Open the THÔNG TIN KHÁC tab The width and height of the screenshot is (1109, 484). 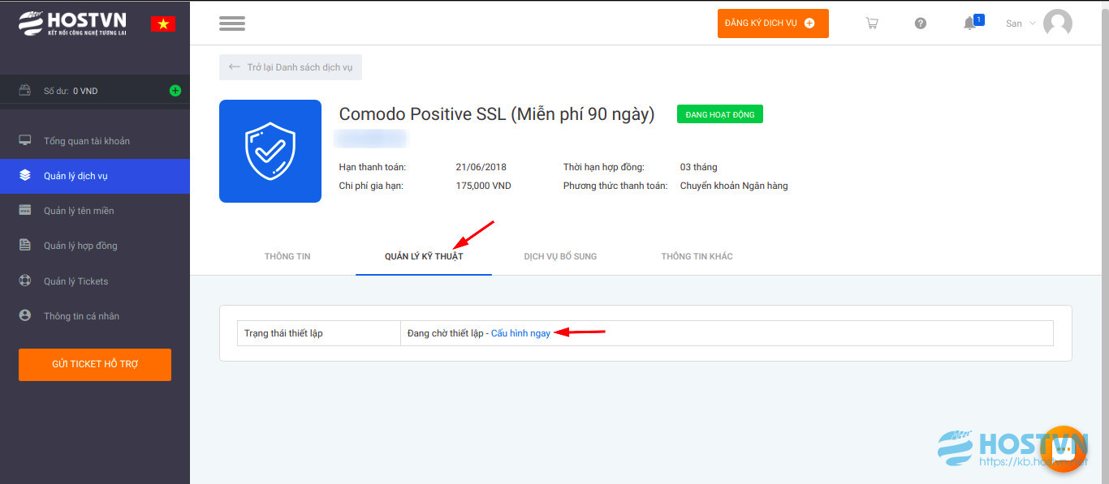click(697, 256)
